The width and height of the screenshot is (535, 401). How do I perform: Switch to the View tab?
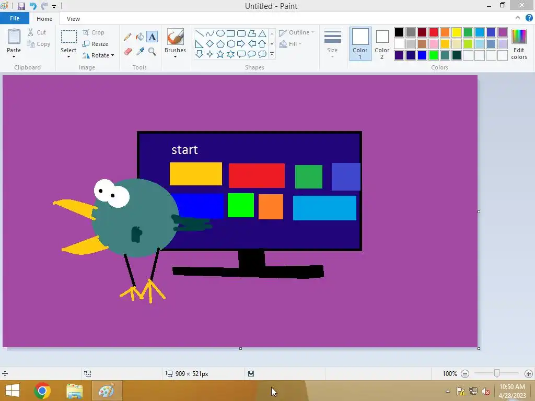coord(73,19)
